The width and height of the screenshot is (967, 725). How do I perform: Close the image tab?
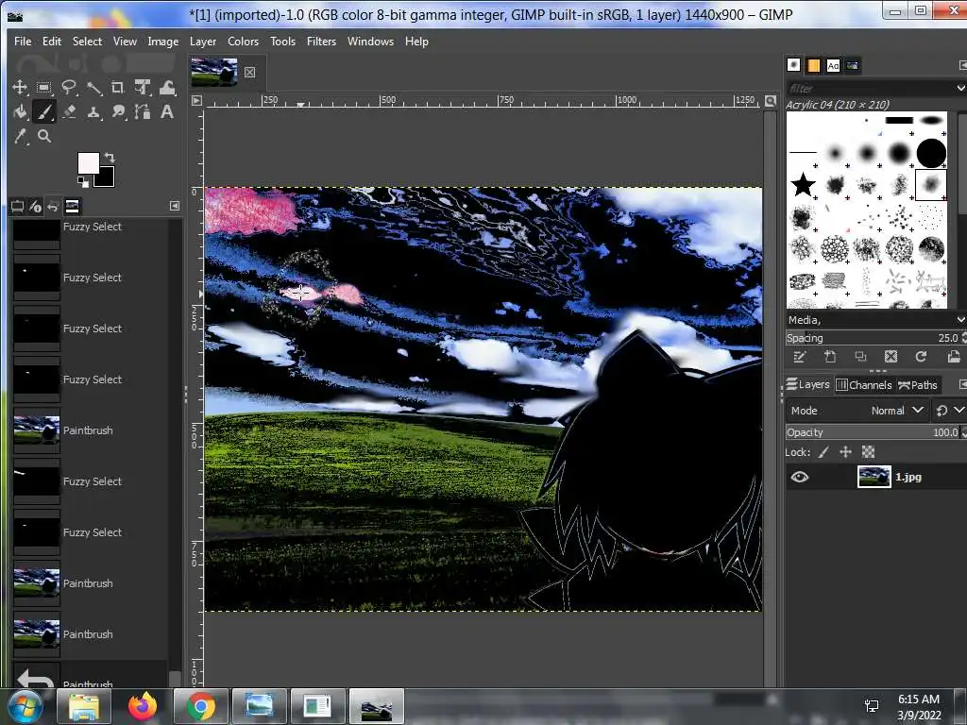(249, 72)
